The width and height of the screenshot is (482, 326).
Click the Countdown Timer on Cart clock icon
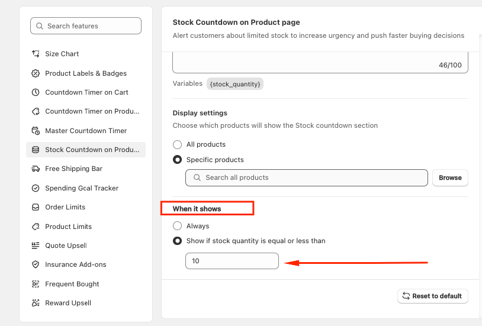click(36, 92)
